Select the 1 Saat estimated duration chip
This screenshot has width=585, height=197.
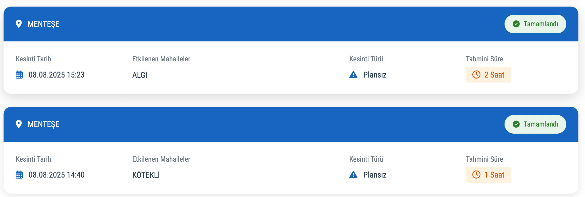[x=488, y=175]
